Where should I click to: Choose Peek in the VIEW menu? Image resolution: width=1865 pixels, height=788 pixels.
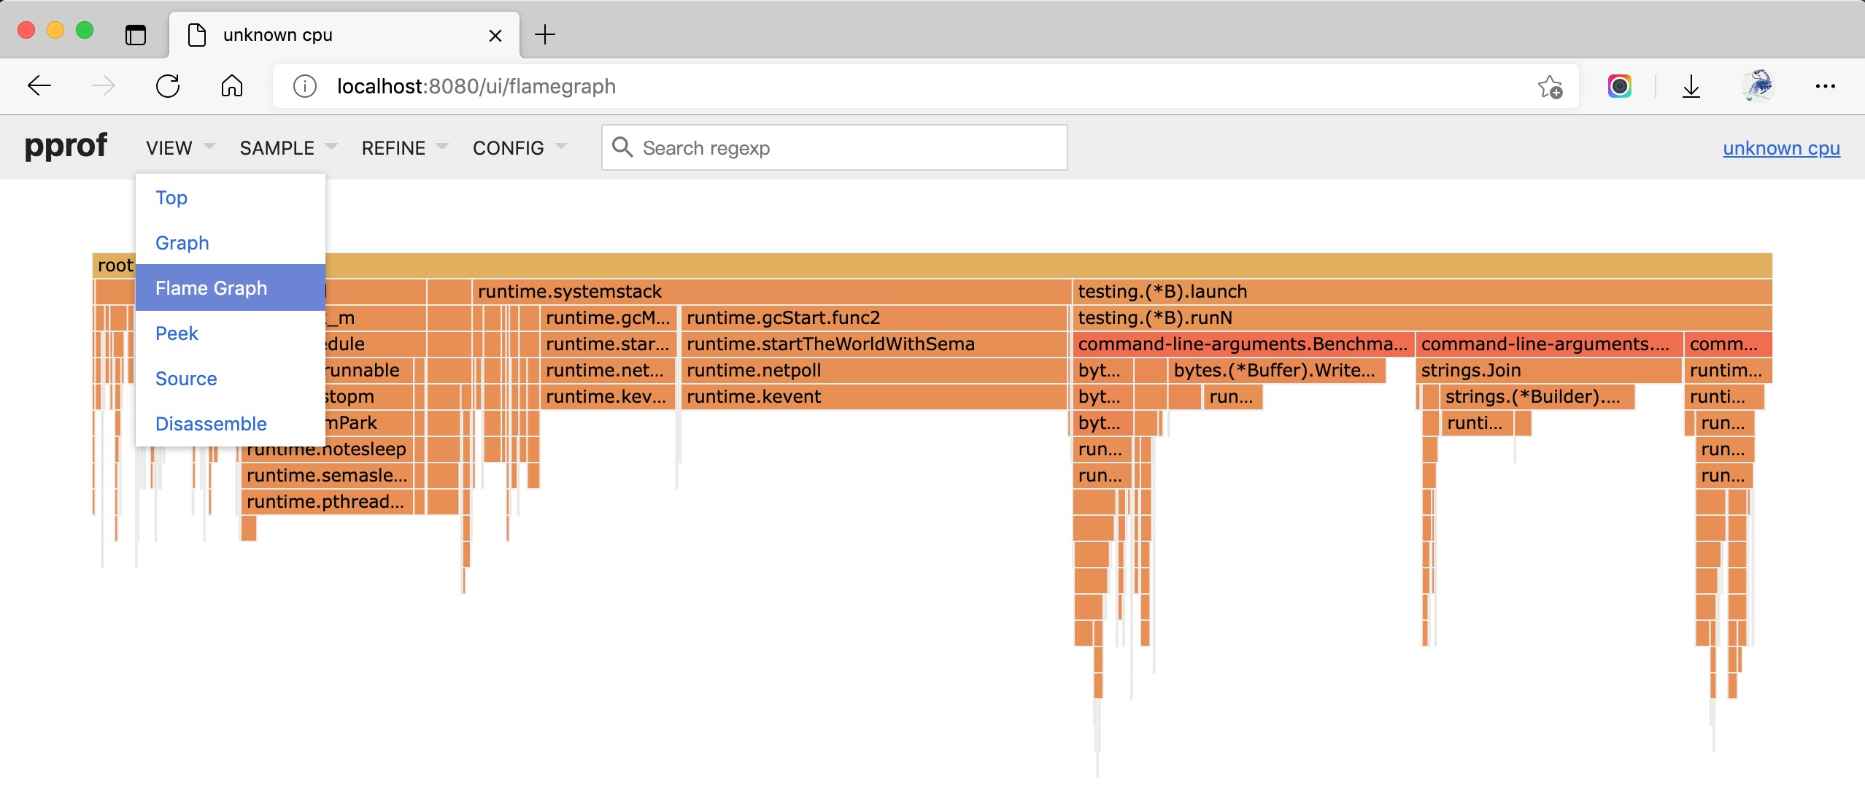[x=177, y=333]
